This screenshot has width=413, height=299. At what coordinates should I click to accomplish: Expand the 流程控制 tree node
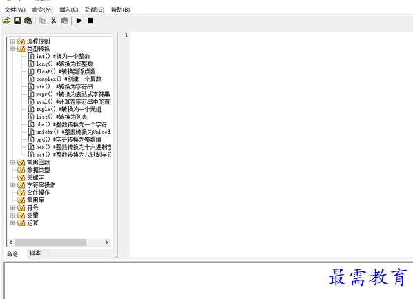coord(12,41)
